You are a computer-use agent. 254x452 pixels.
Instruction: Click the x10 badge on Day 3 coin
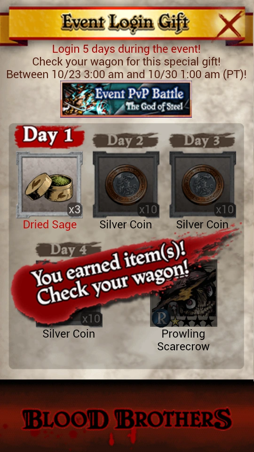click(224, 210)
